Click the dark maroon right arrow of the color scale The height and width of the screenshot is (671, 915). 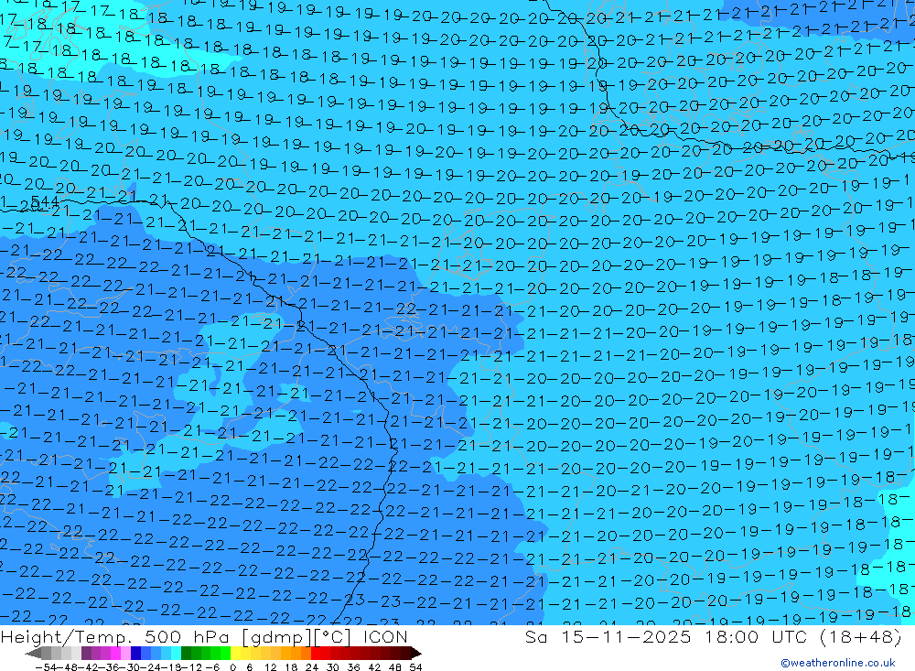[x=415, y=653]
